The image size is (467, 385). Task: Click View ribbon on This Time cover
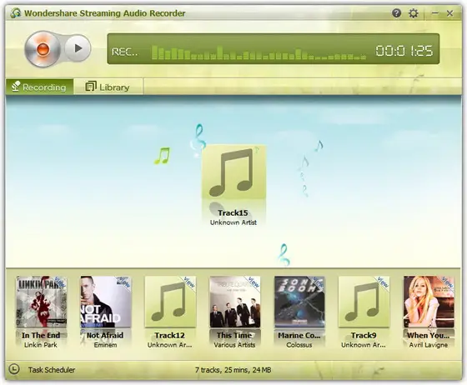pyautogui.click(x=254, y=282)
